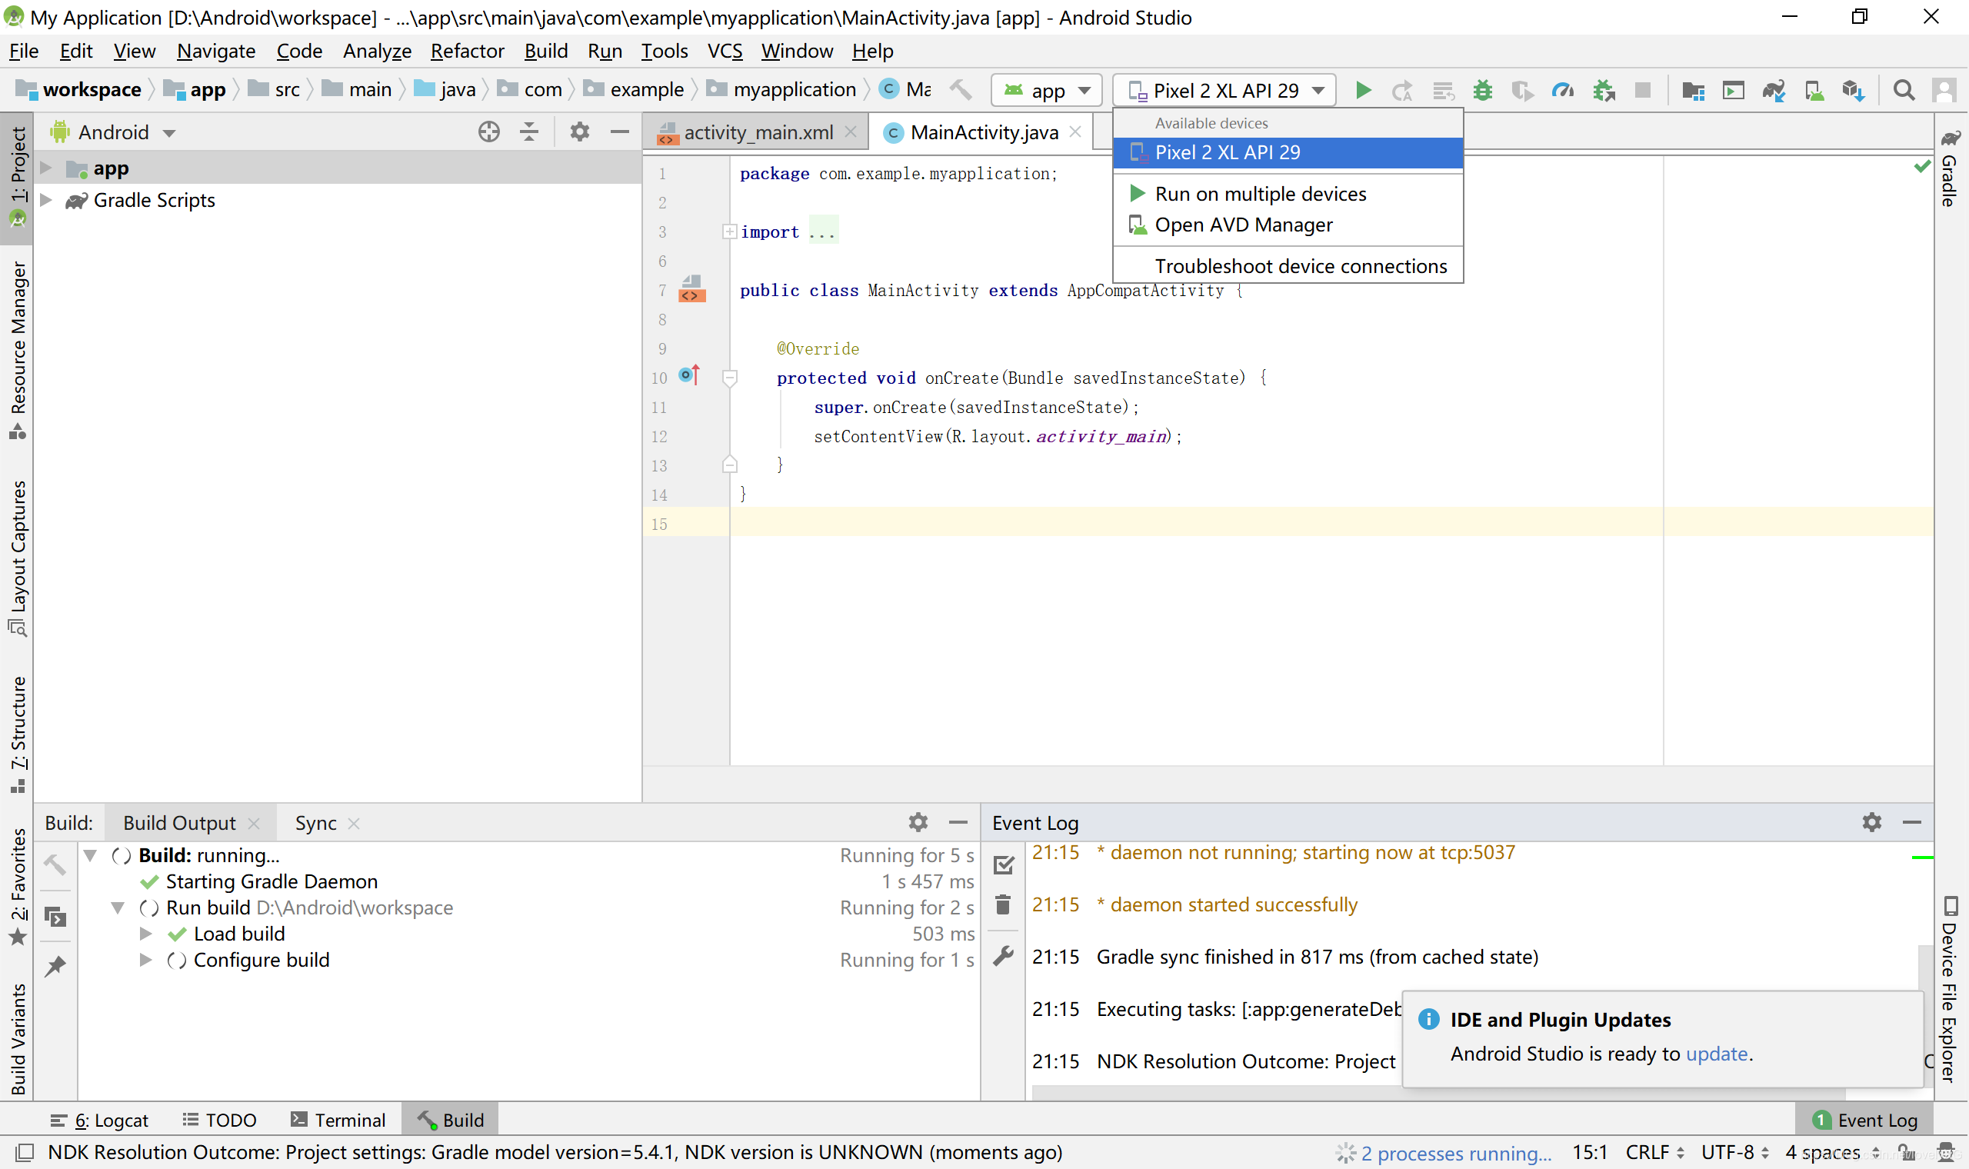The image size is (1969, 1169).
Task: Open Project panel settings gear
Action: (580, 132)
